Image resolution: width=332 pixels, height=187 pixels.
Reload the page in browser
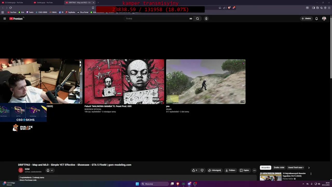tap(11, 8)
